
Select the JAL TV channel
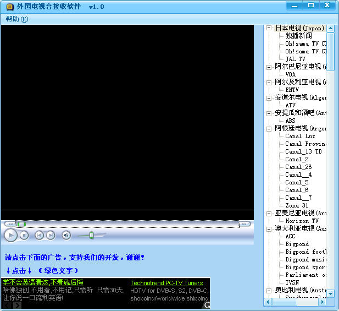[x=296, y=59]
